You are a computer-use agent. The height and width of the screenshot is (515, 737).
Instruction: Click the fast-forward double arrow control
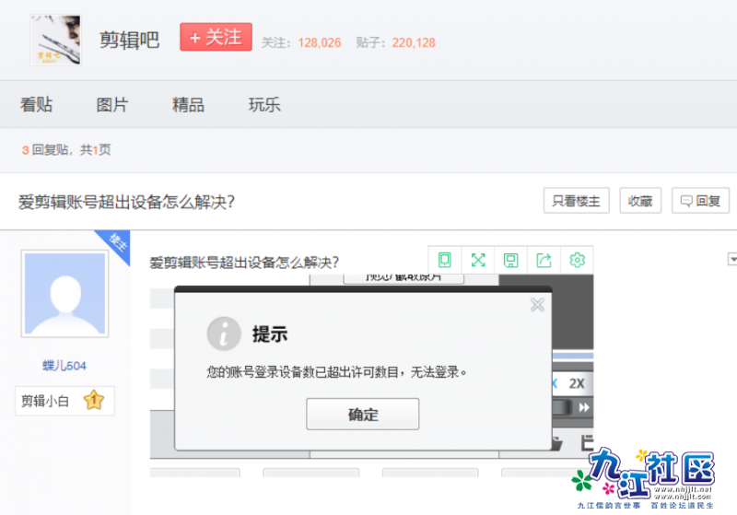coord(584,407)
